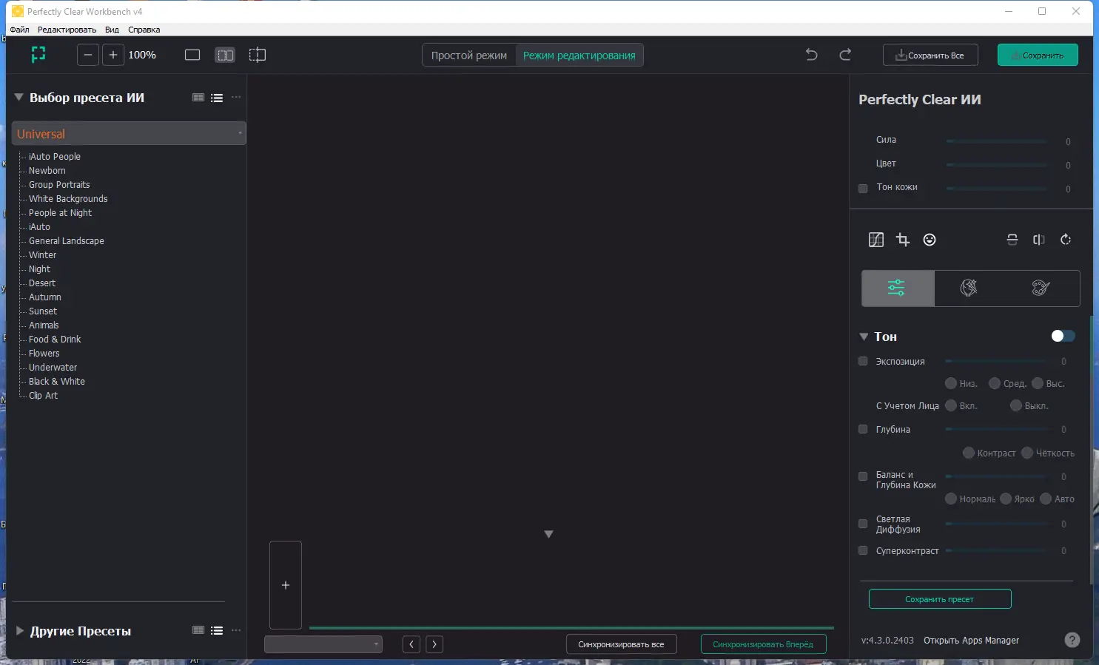1099x665 pixels.
Task: Click Синхронизировать все button
Action: (x=622, y=644)
